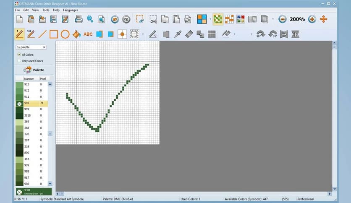Rotate 90 degrees counter-clockwise
Image resolution: width=351 pixels, height=203 pixels.
click(x=272, y=34)
